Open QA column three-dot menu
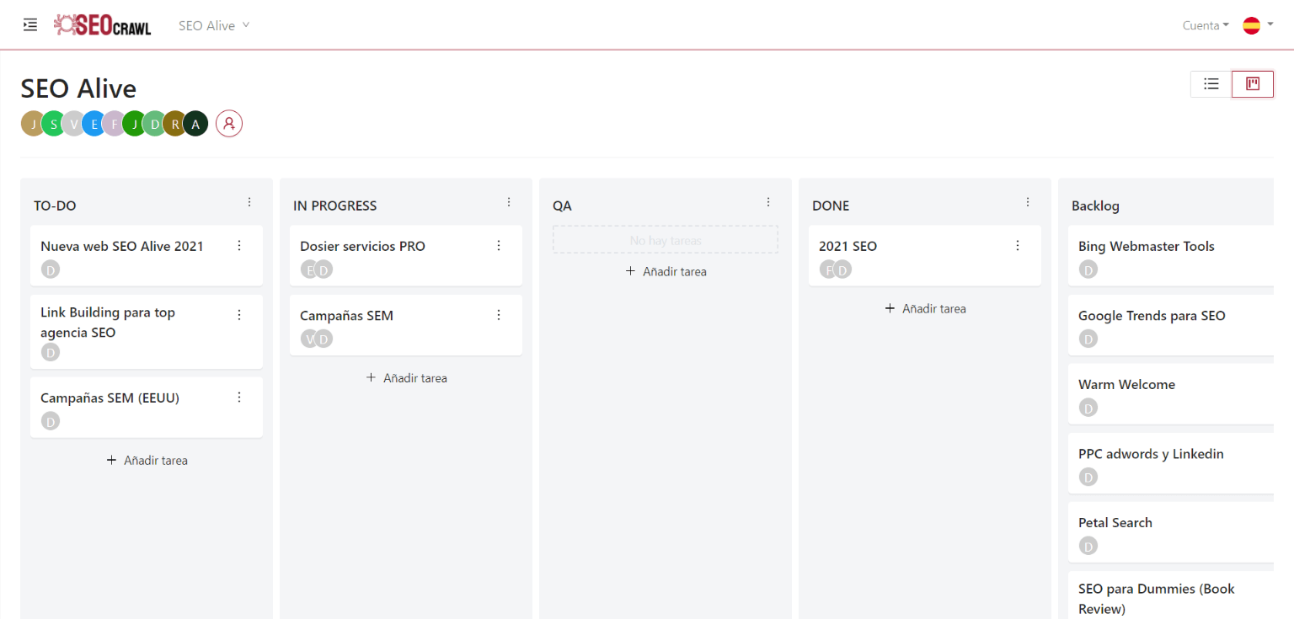 pyautogui.click(x=768, y=202)
